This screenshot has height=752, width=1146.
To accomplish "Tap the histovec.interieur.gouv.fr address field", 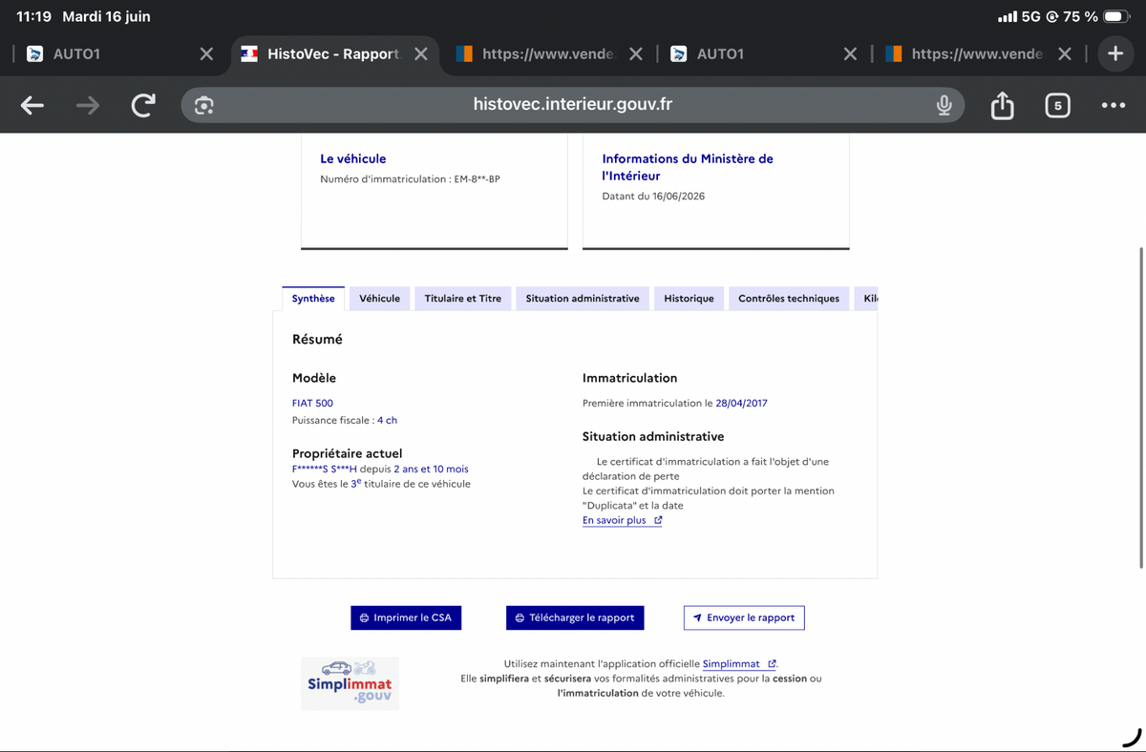I will coord(572,105).
